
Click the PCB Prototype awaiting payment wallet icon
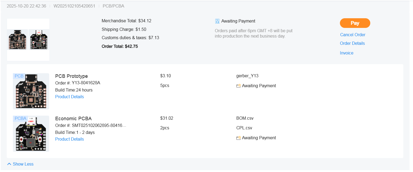pyautogui.click(x=238, y=86)
